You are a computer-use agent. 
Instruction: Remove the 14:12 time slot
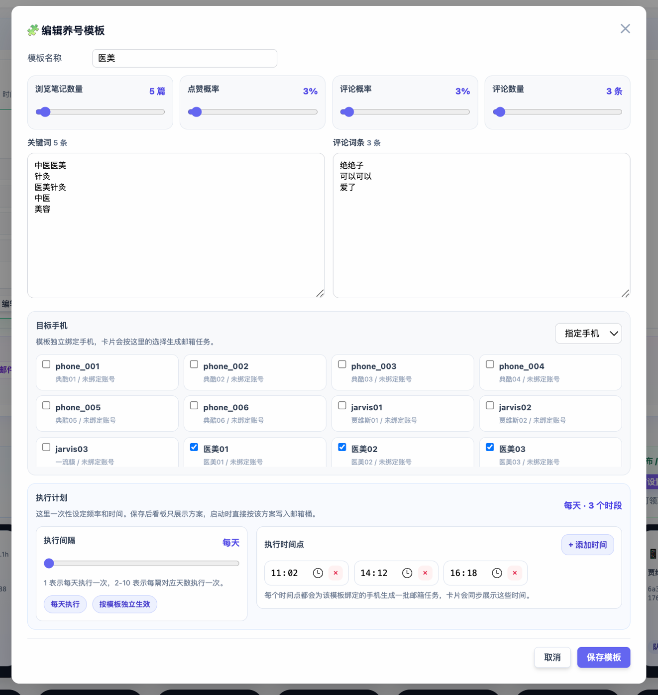(x=425, y=573)
